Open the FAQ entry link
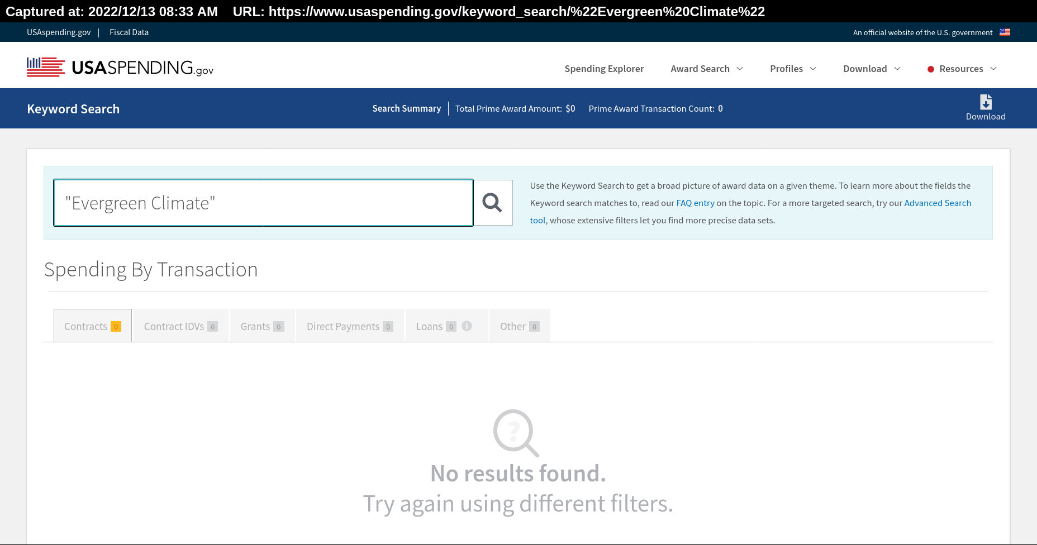 pyautogui.click(x=695, y=203)
